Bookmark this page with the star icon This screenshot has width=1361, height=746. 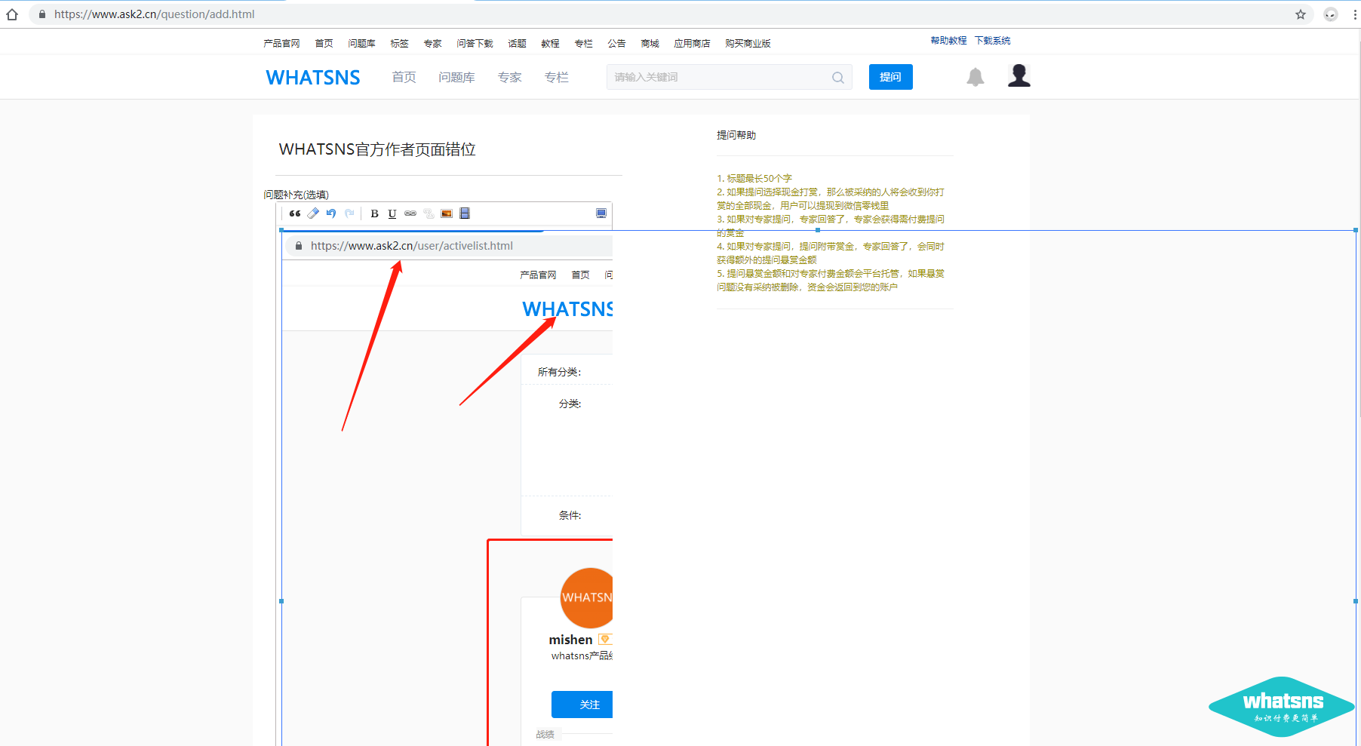click(1301, 14)
